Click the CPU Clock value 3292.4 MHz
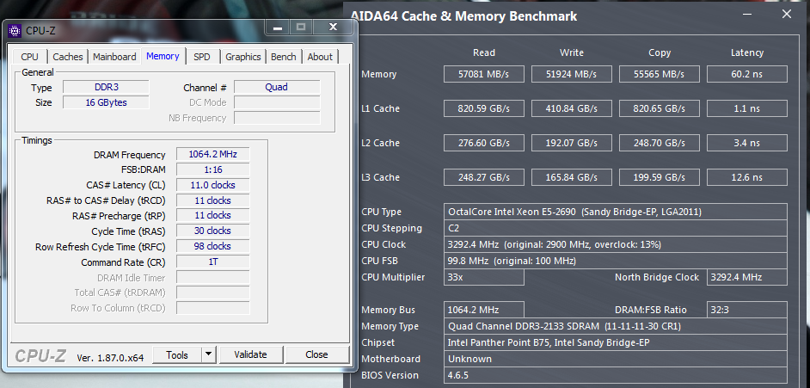 (x=616, y=244)
